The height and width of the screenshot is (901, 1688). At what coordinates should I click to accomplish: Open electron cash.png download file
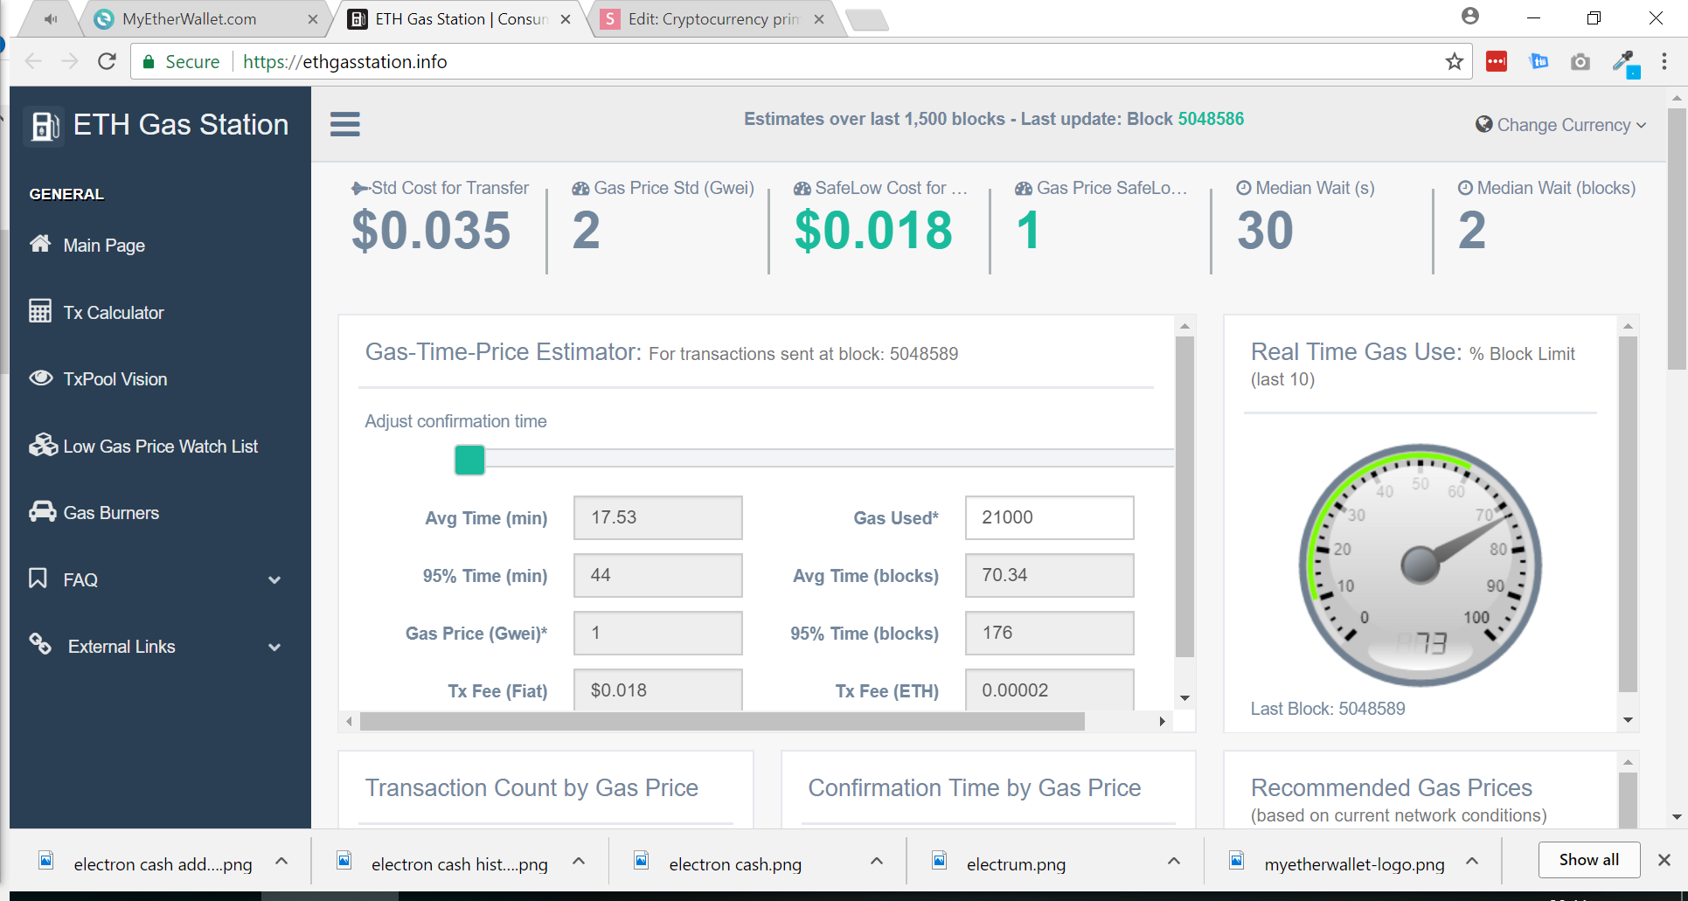[733, 863]
